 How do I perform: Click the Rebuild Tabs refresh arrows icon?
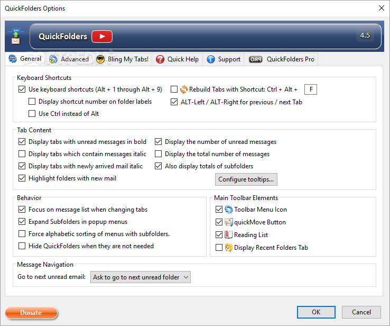(183, 89)
